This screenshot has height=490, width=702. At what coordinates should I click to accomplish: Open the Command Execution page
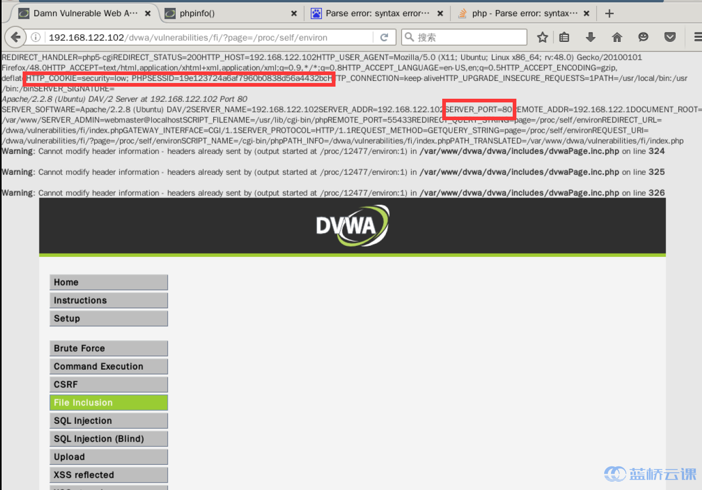pos(109,367)
